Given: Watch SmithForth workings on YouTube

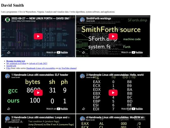Looking at the screenshot, I should point(132,52).
